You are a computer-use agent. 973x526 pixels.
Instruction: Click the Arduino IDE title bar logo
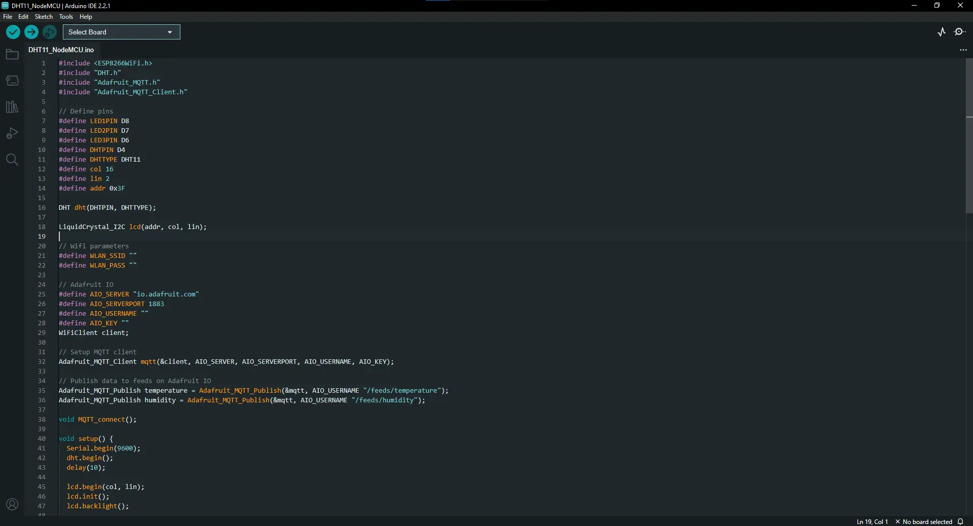(5, 6)
